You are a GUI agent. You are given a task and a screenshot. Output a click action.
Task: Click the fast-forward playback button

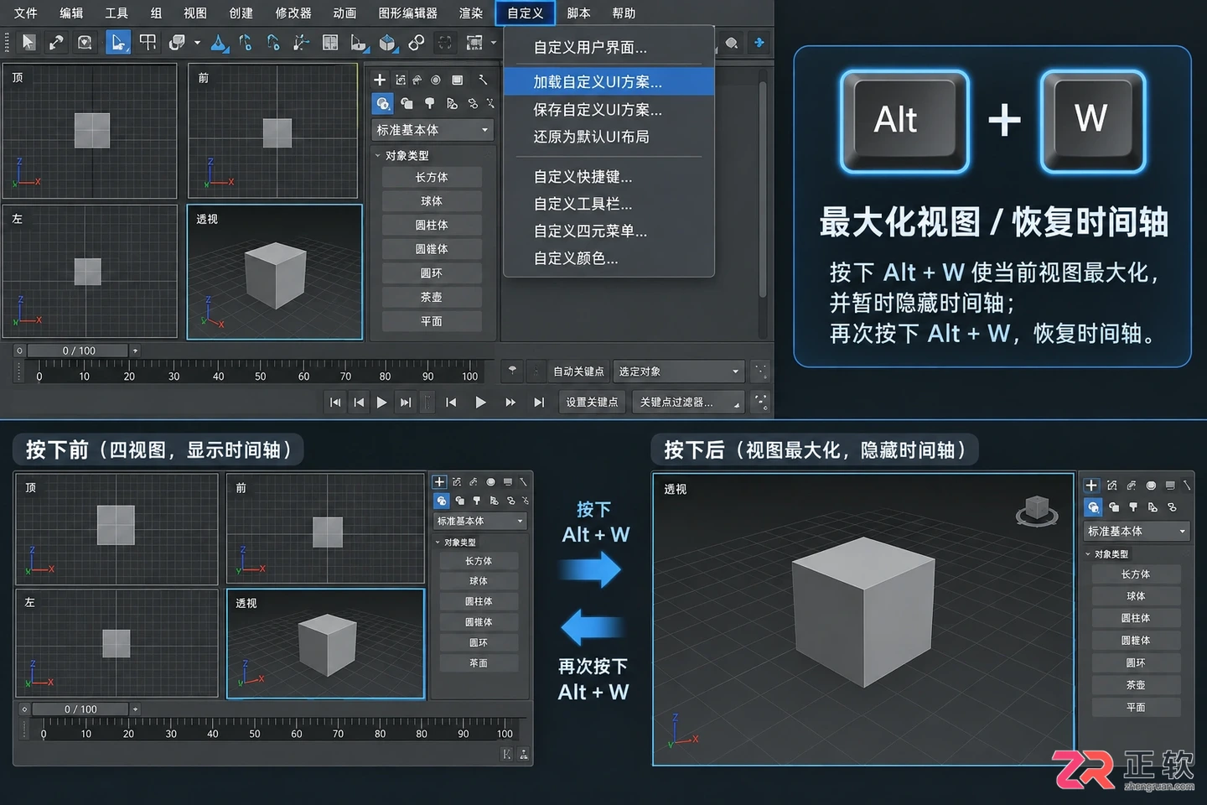(510, 402)
